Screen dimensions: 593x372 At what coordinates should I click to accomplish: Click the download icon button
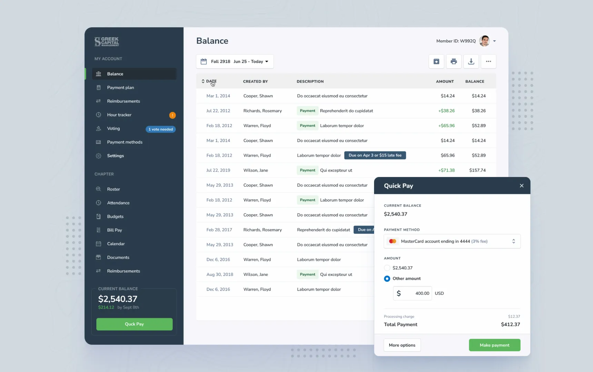471,62
